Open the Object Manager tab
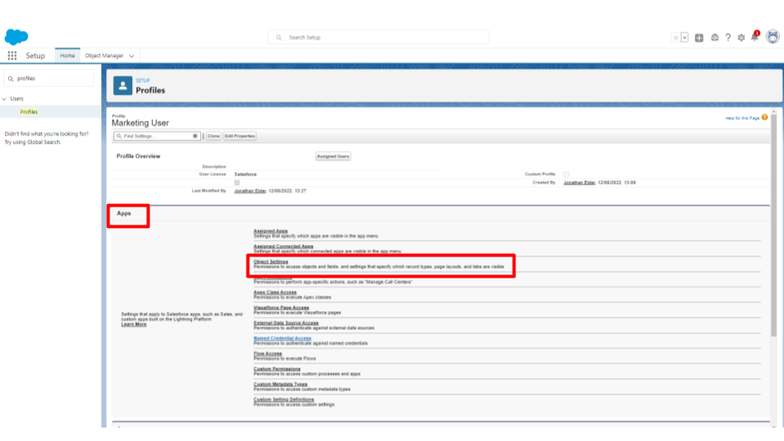This screenshot has width=784, height=441. tap(104, 56)
